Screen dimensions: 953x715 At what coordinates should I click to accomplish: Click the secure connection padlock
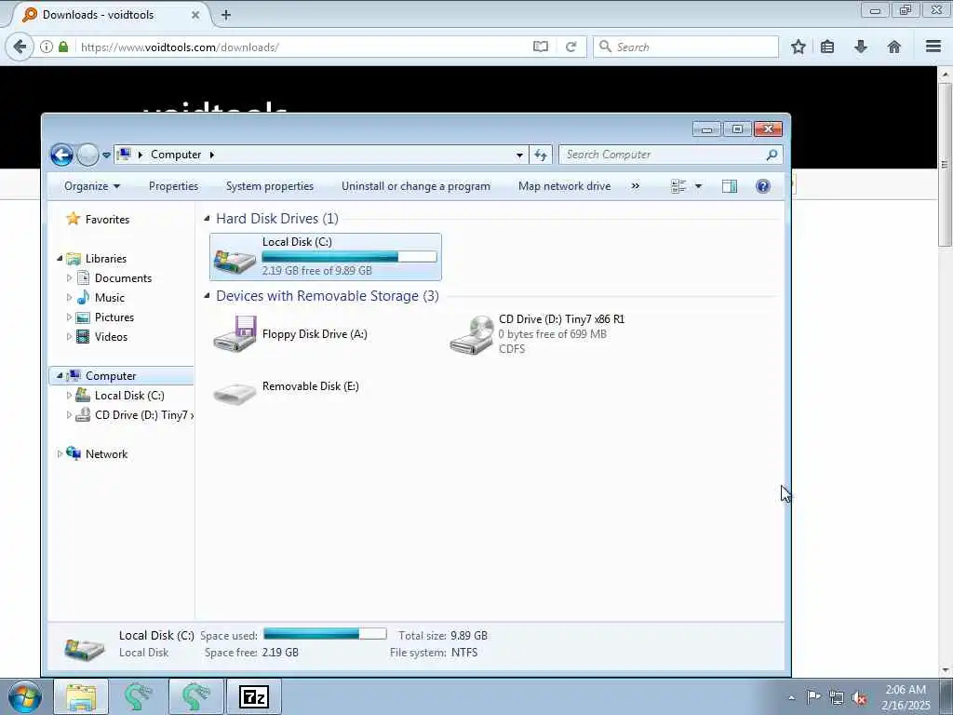point(63,47)
